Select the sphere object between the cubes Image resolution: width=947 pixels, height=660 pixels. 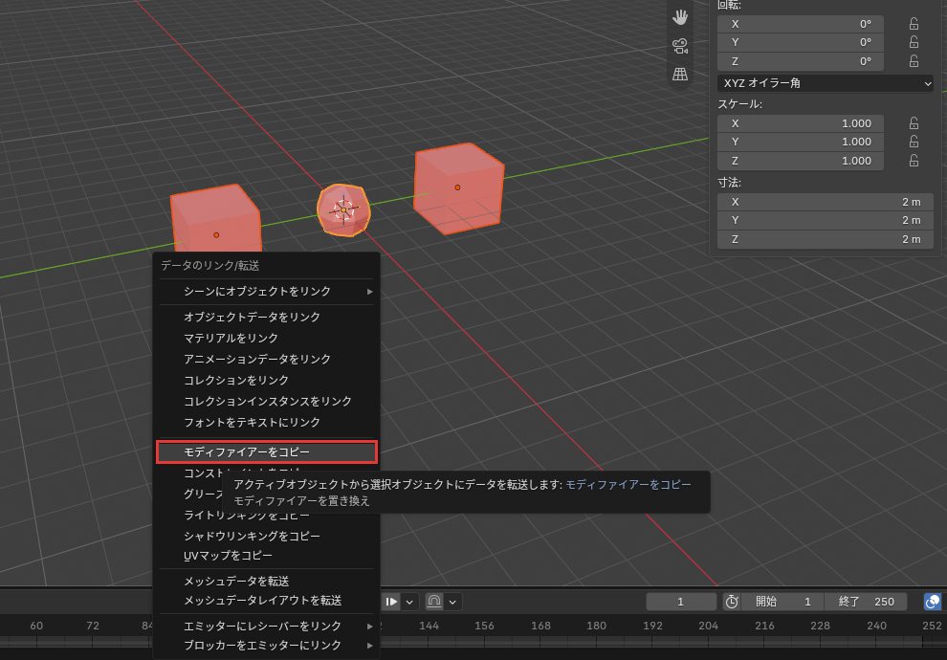point(343,210)
